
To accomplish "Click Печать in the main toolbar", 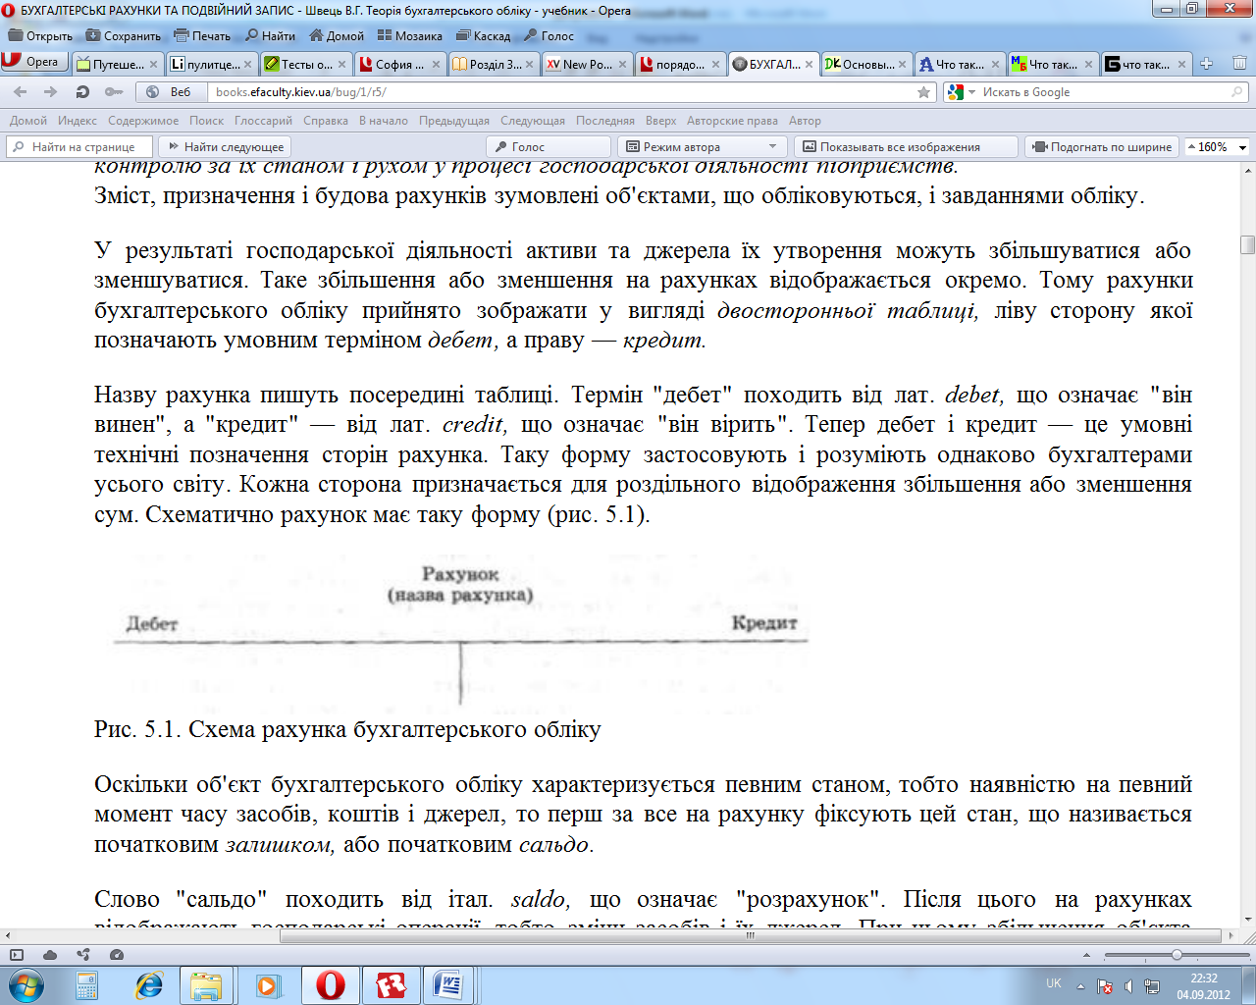I will [202, 35].
